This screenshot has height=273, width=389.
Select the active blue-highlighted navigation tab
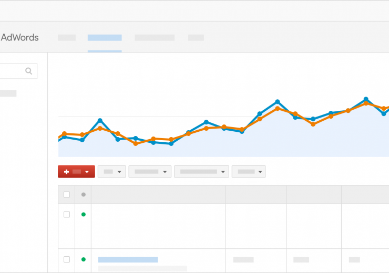coord(105,38)
